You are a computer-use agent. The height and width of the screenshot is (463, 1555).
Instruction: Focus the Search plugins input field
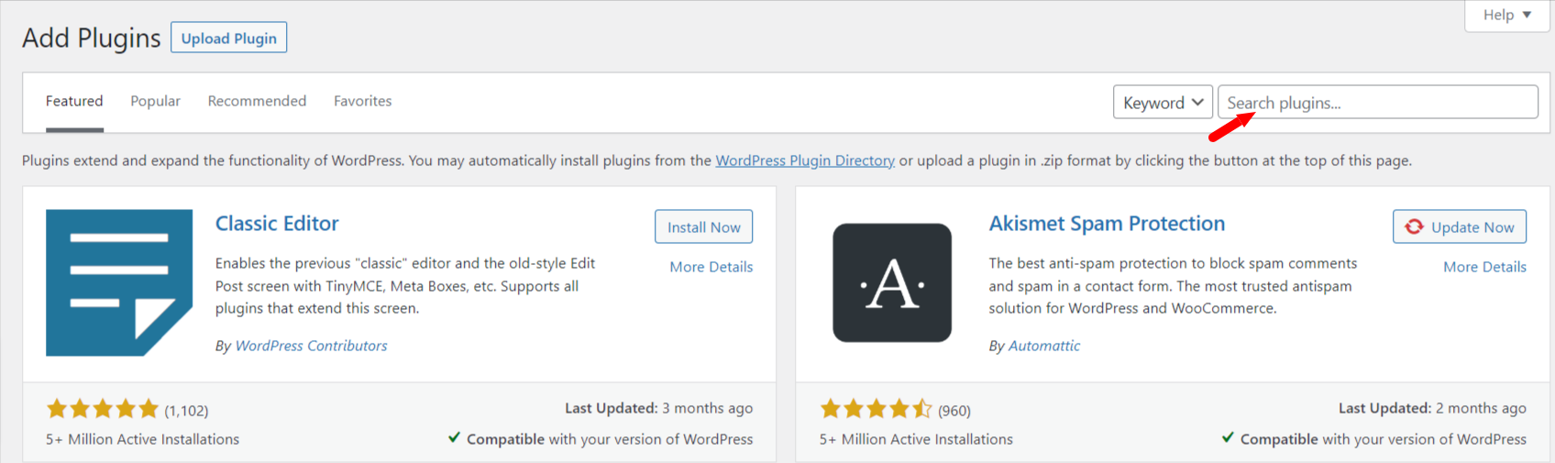1377,102
